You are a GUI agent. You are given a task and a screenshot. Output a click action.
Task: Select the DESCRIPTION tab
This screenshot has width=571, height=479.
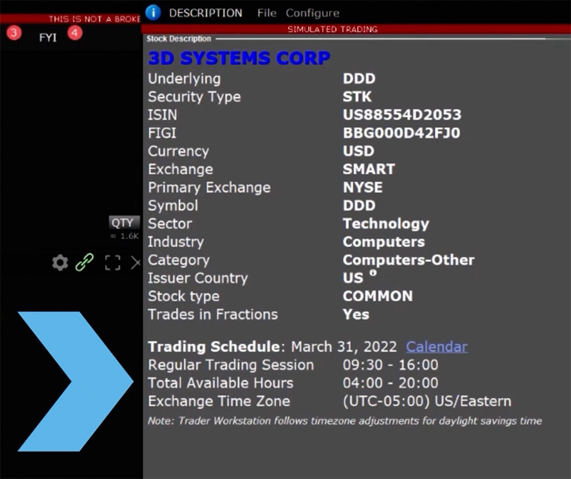(x=206, y=13)
